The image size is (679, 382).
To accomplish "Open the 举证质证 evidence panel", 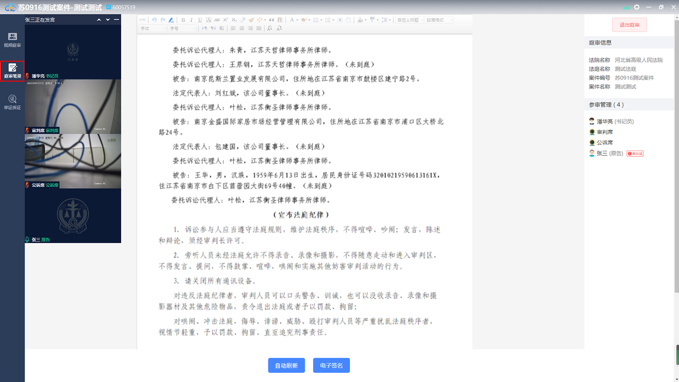I will click(x=12, y=102).
